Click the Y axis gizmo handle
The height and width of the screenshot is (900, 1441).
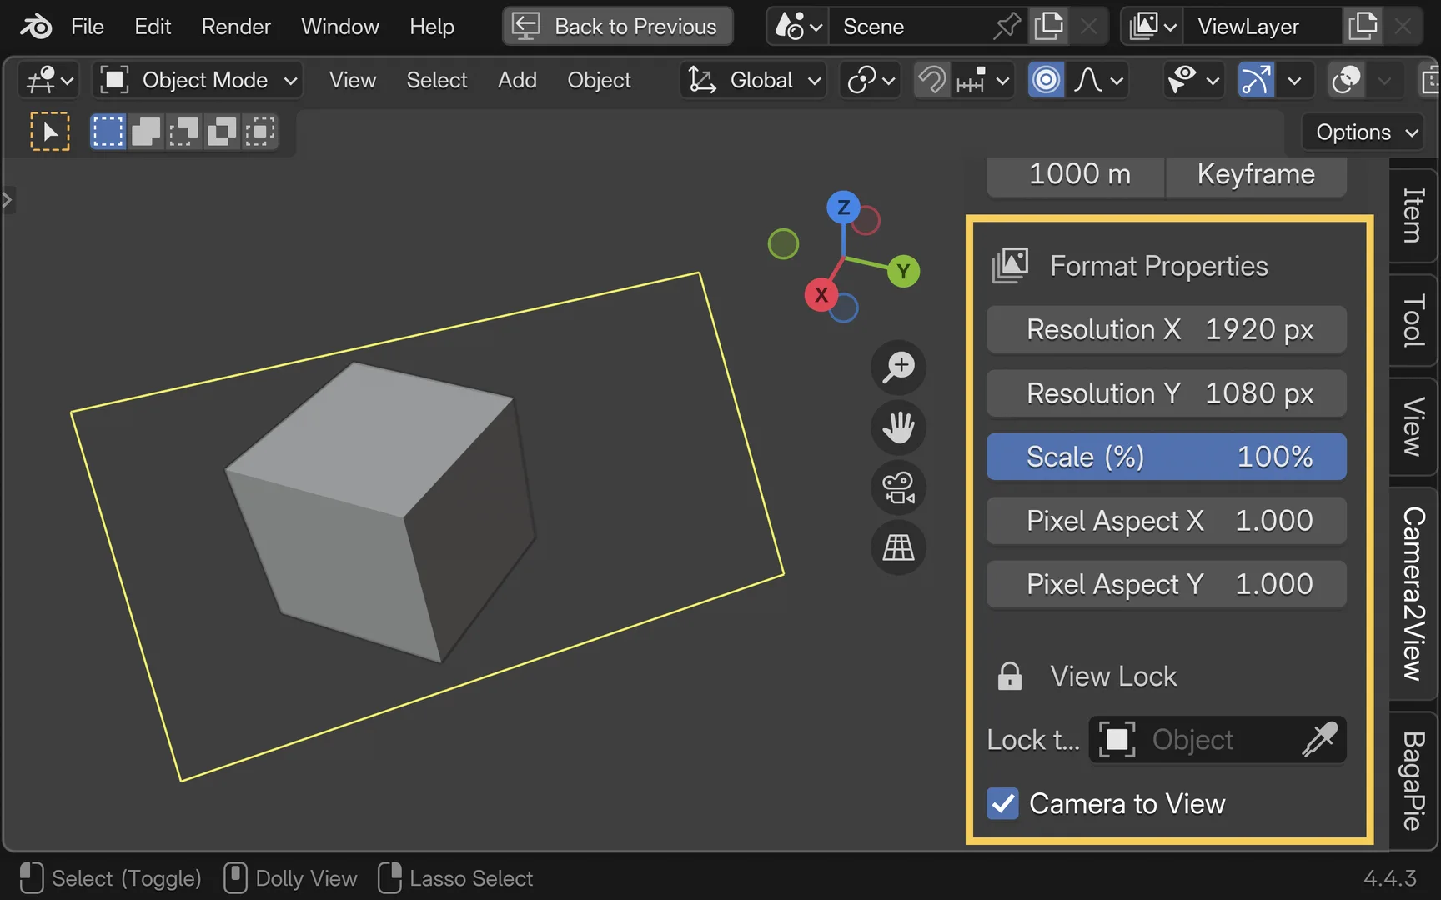coord(903,271)
